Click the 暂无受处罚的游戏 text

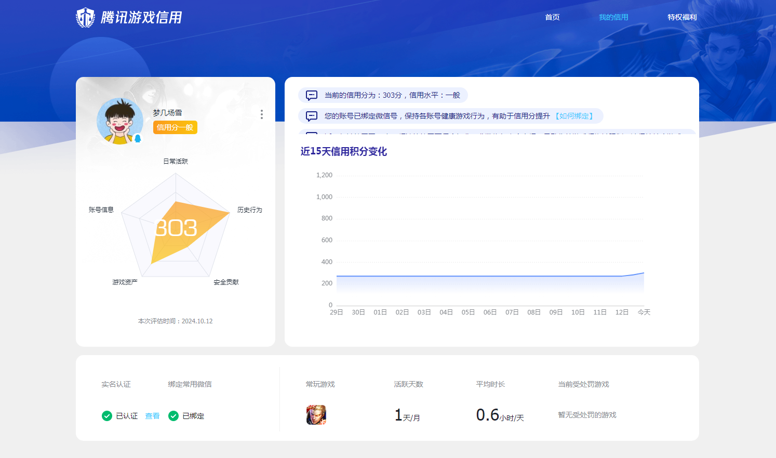(x=587, y=415)
